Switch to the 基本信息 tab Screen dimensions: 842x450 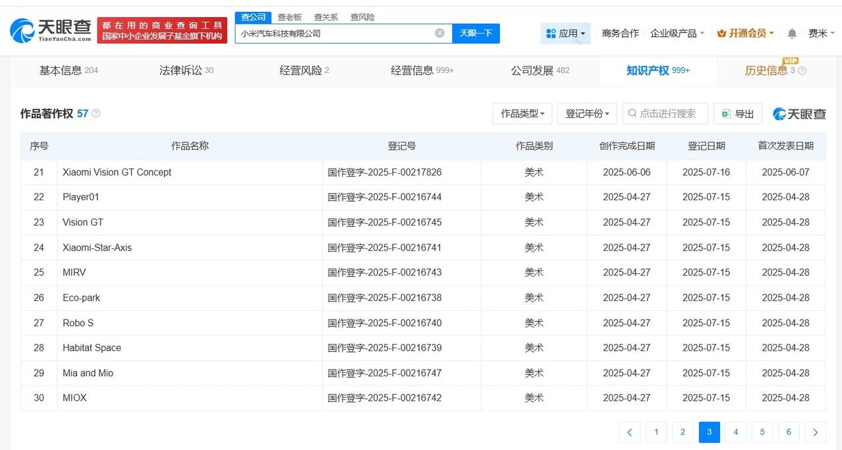[61, 70]
